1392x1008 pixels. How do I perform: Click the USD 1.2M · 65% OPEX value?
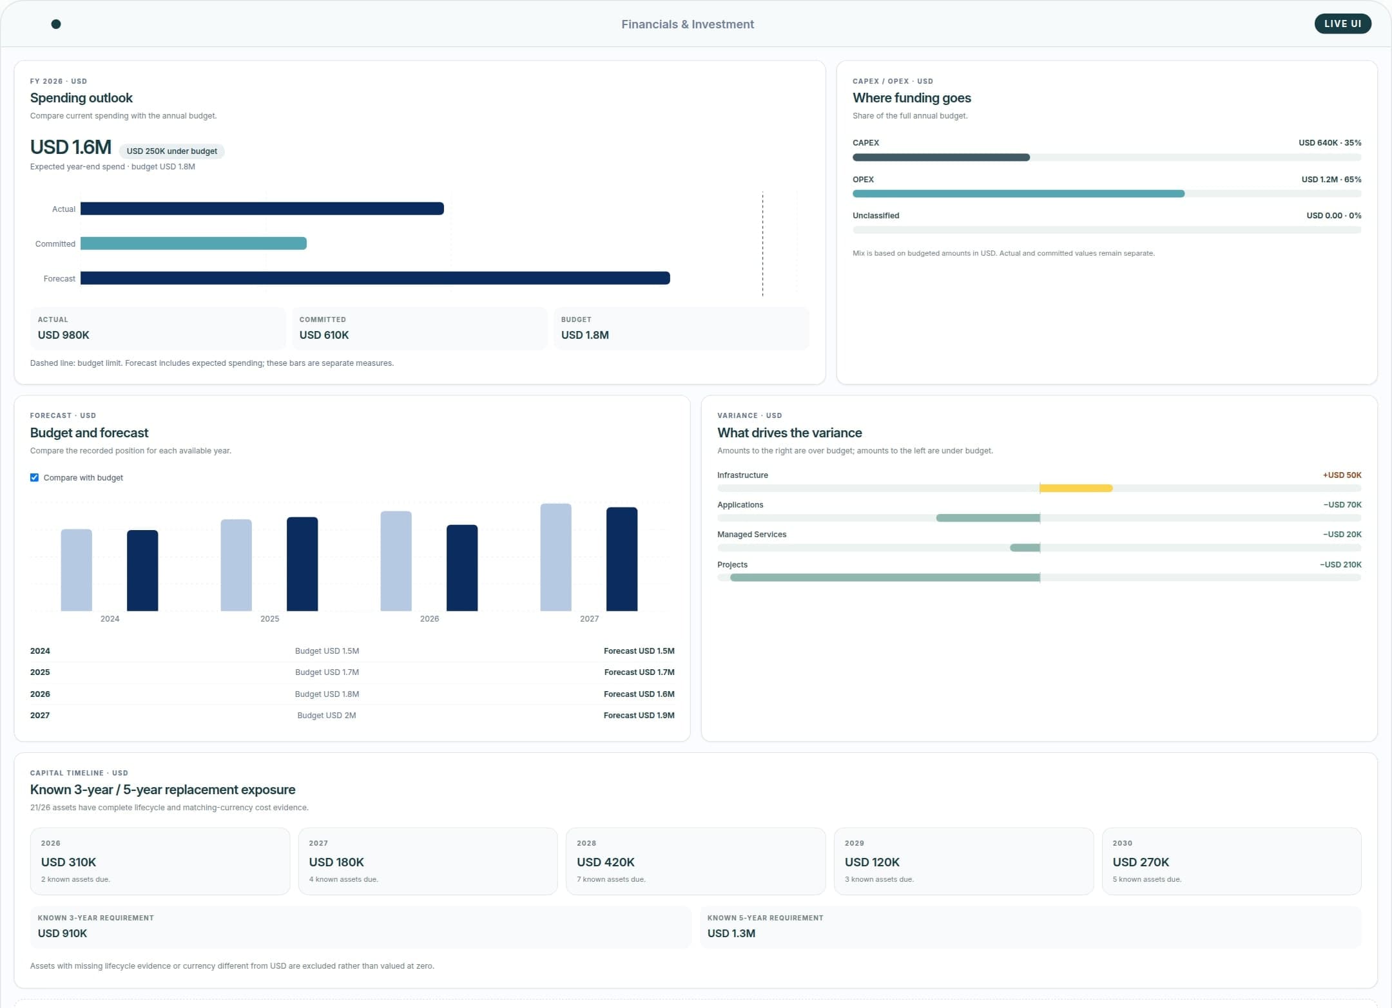coord(1331,180)
